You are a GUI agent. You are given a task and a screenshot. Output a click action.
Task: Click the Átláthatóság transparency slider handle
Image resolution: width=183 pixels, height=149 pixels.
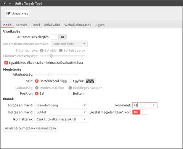50,74
